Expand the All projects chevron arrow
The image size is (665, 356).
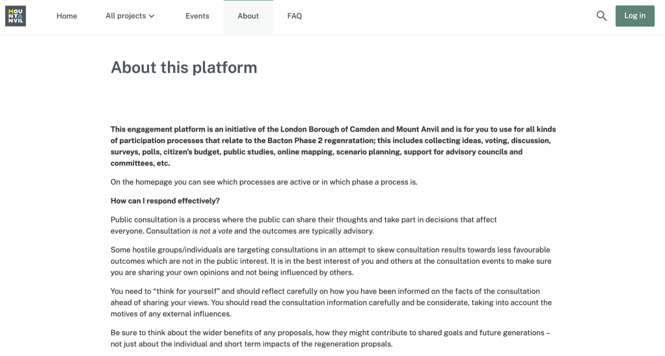(x=152, y=16)
